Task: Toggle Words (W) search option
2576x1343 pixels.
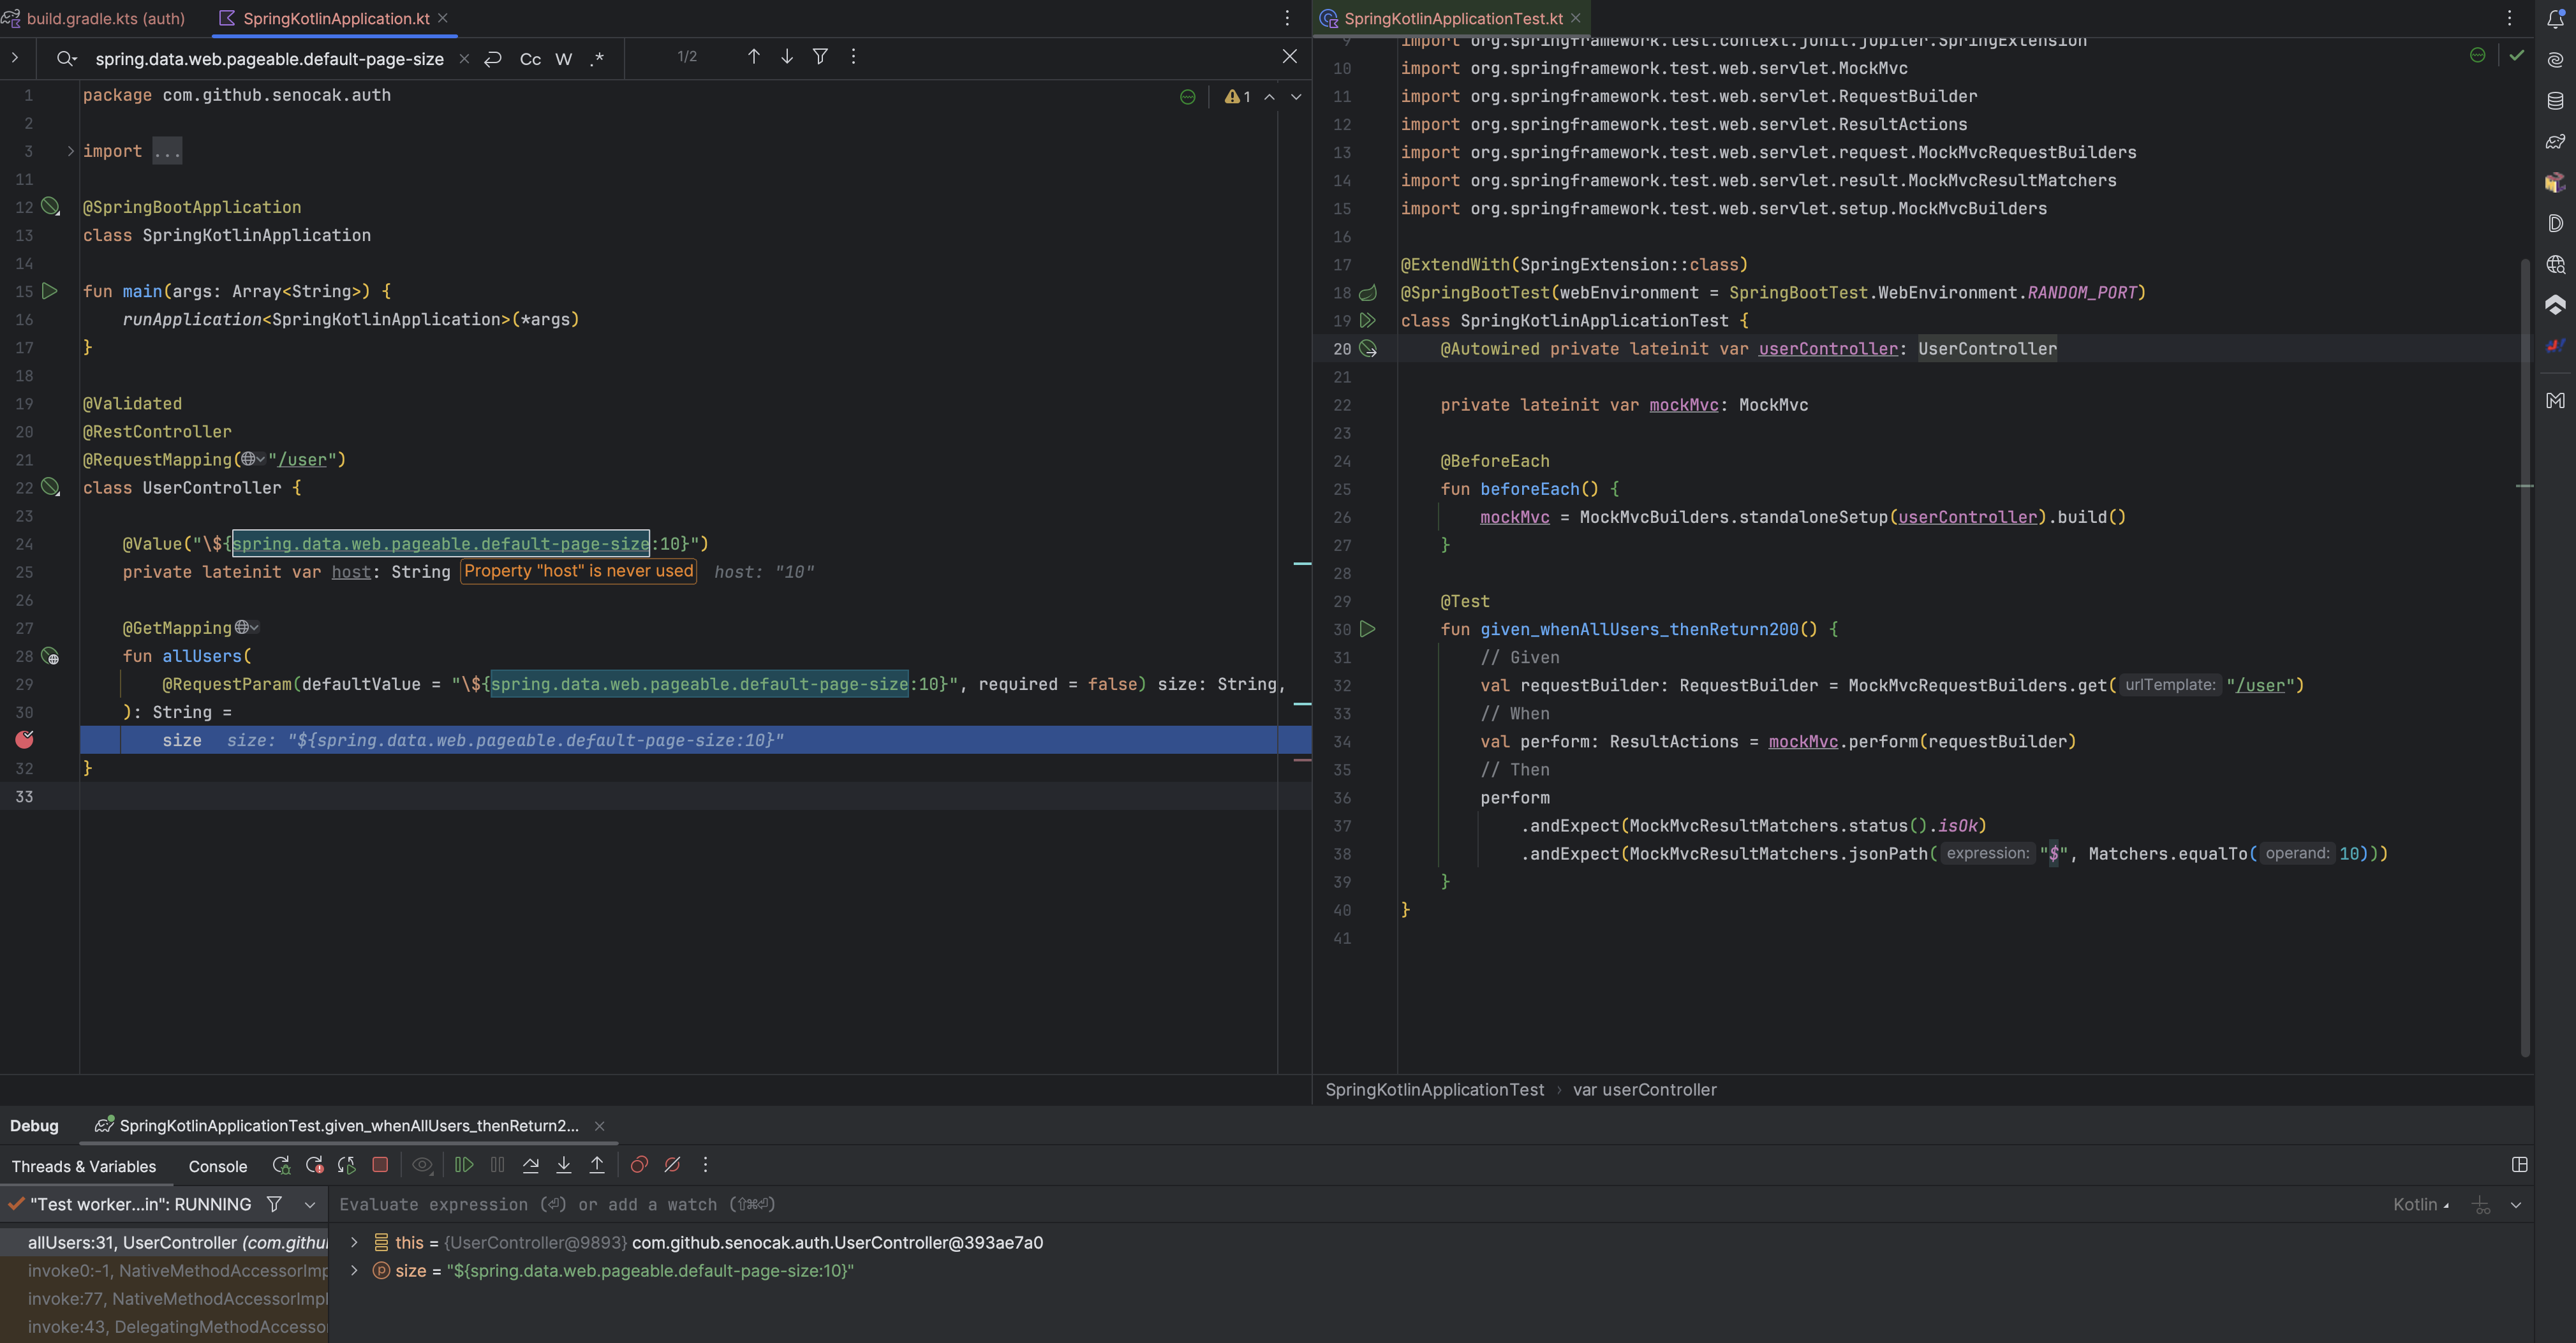Action: [564, 59]
